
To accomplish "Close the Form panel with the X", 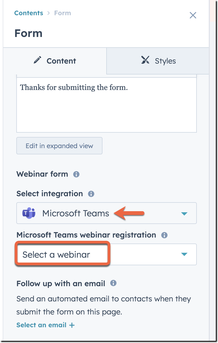I will click(193, 15).
